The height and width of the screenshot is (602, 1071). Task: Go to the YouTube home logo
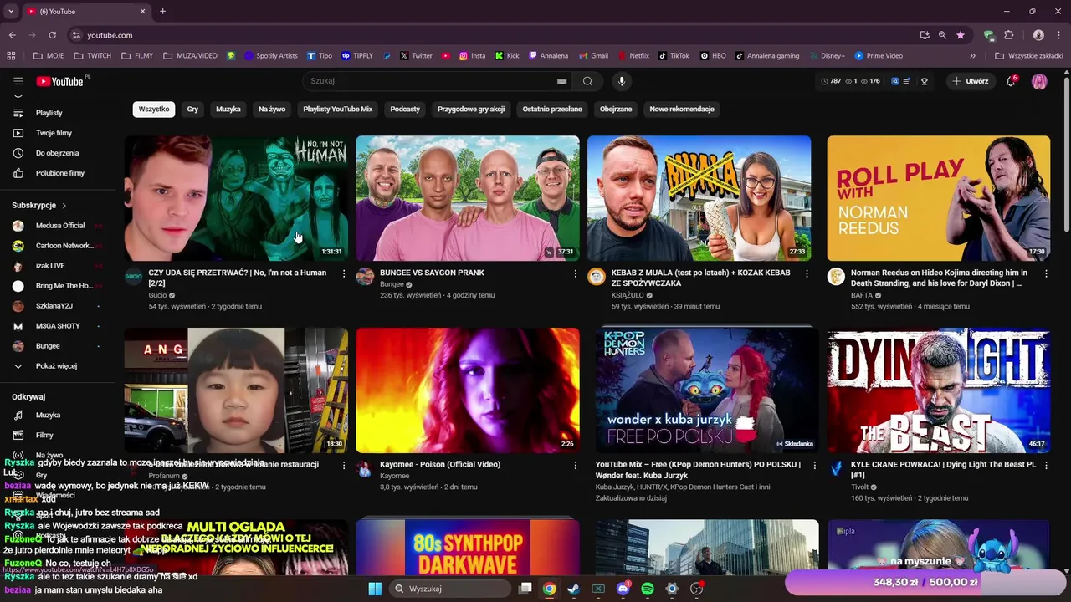[x=60, y=81]
